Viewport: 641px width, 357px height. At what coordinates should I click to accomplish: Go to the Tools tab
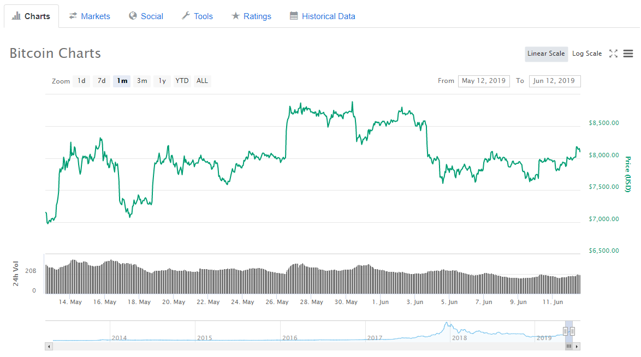pos(198,16)
